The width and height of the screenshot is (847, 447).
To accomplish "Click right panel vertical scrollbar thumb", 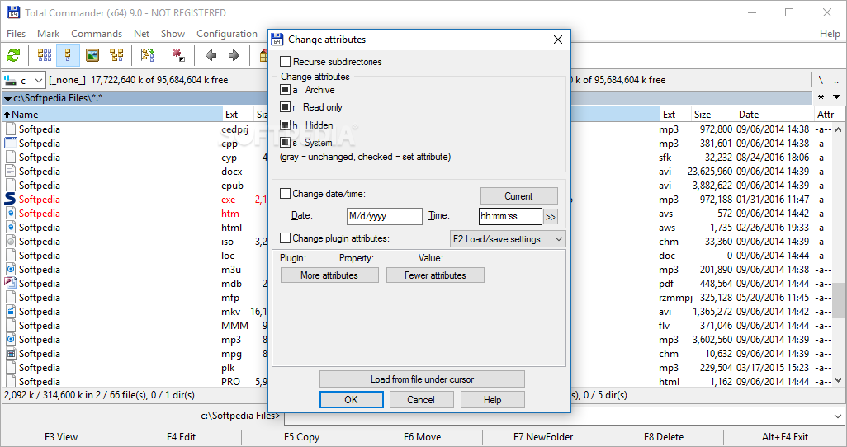I will [x=838, y=299].
